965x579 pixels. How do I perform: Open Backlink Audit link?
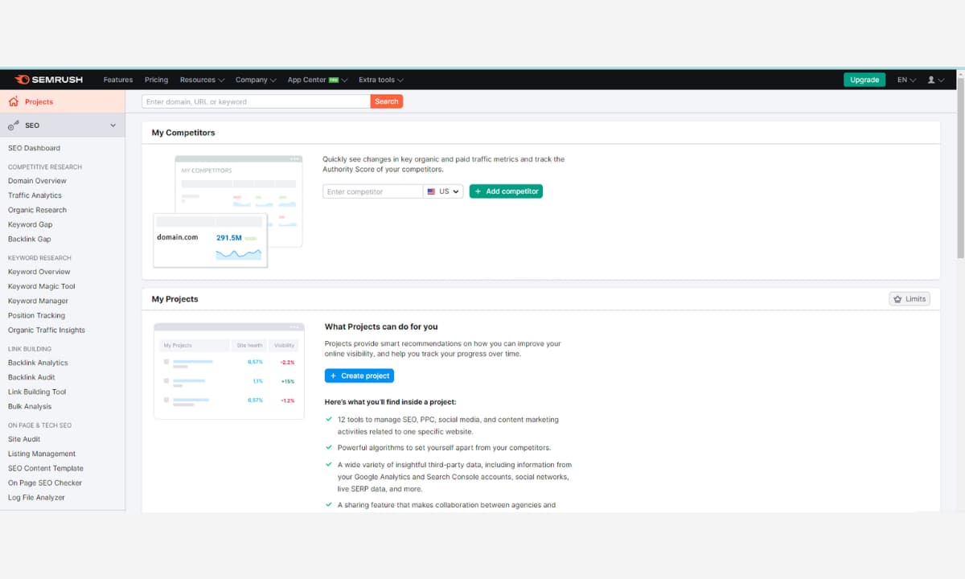coord(31,377)
